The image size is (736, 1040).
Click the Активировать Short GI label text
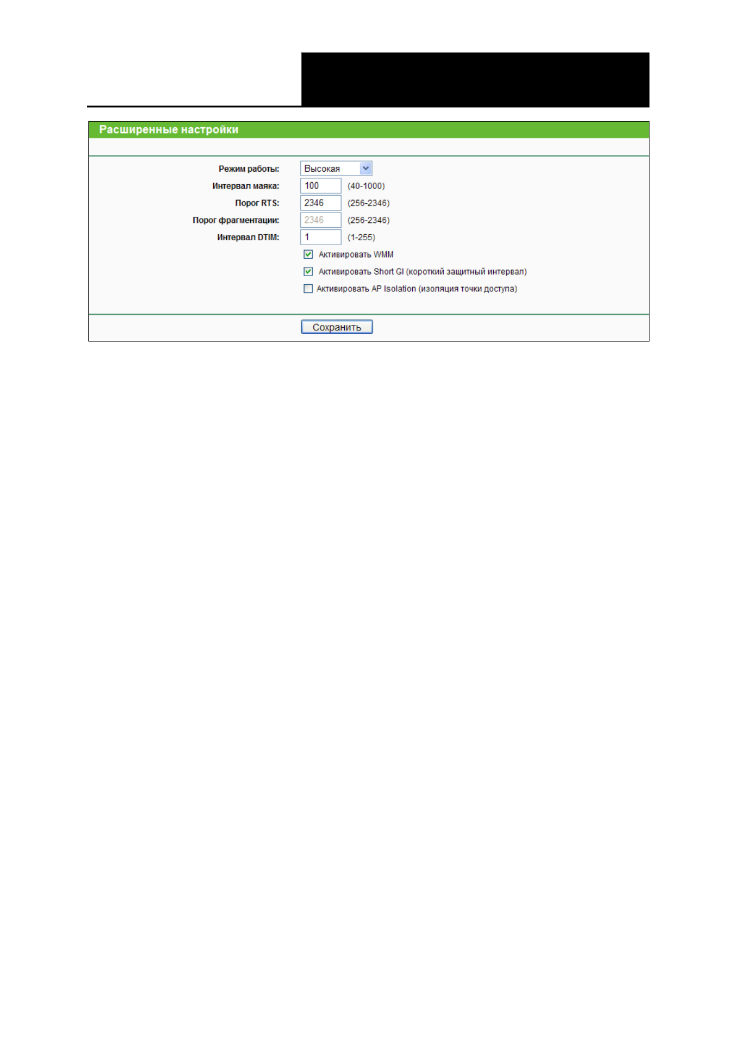(x=422, y=272)
